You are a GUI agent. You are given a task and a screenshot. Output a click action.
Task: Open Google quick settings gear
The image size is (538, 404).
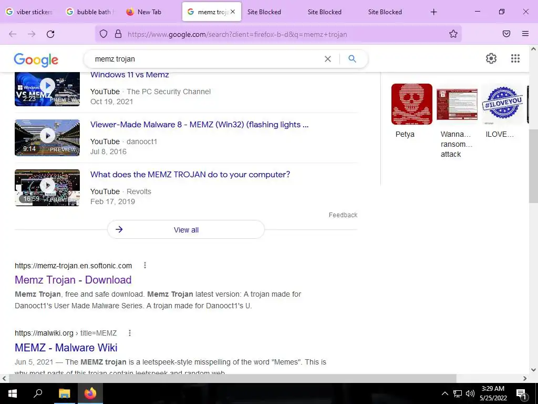tap(491, 58)
